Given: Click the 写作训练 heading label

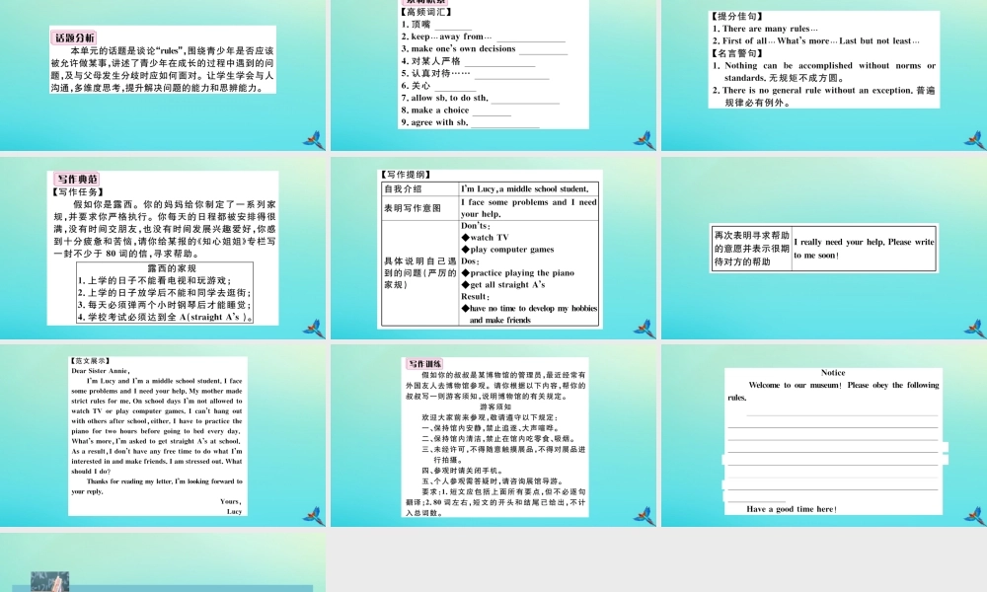Looking at the screenshot, I should tap(424, 364).
